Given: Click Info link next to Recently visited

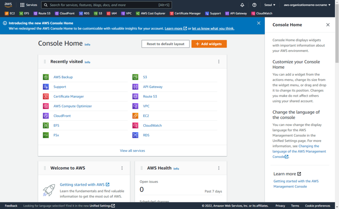Looking at the screenshot, I should click(87, 62).
